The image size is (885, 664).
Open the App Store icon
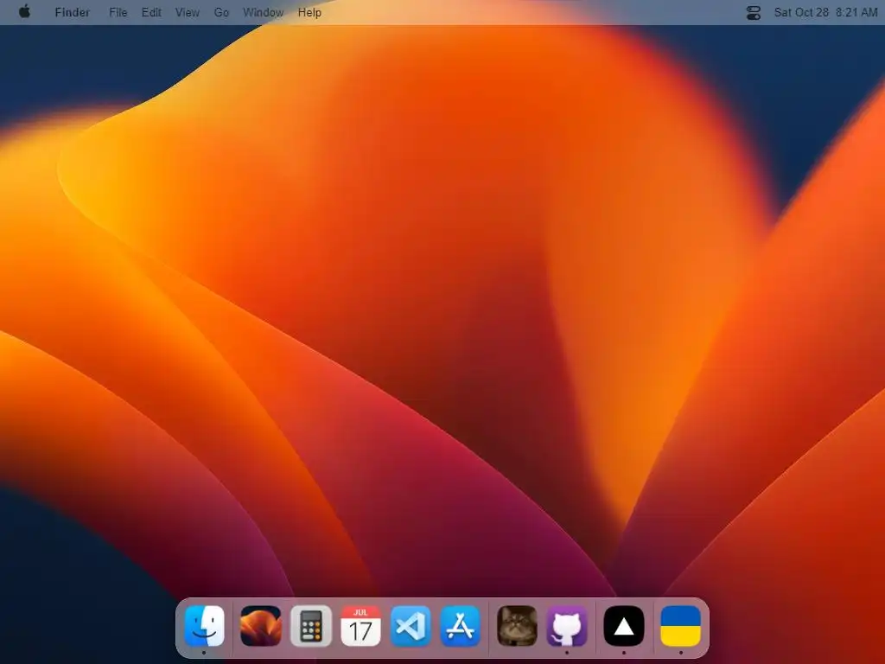pyautogui.click(x=461, y=626)
